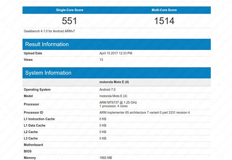
Task: Click the Motherboard label
Action: tap(33, 145)
